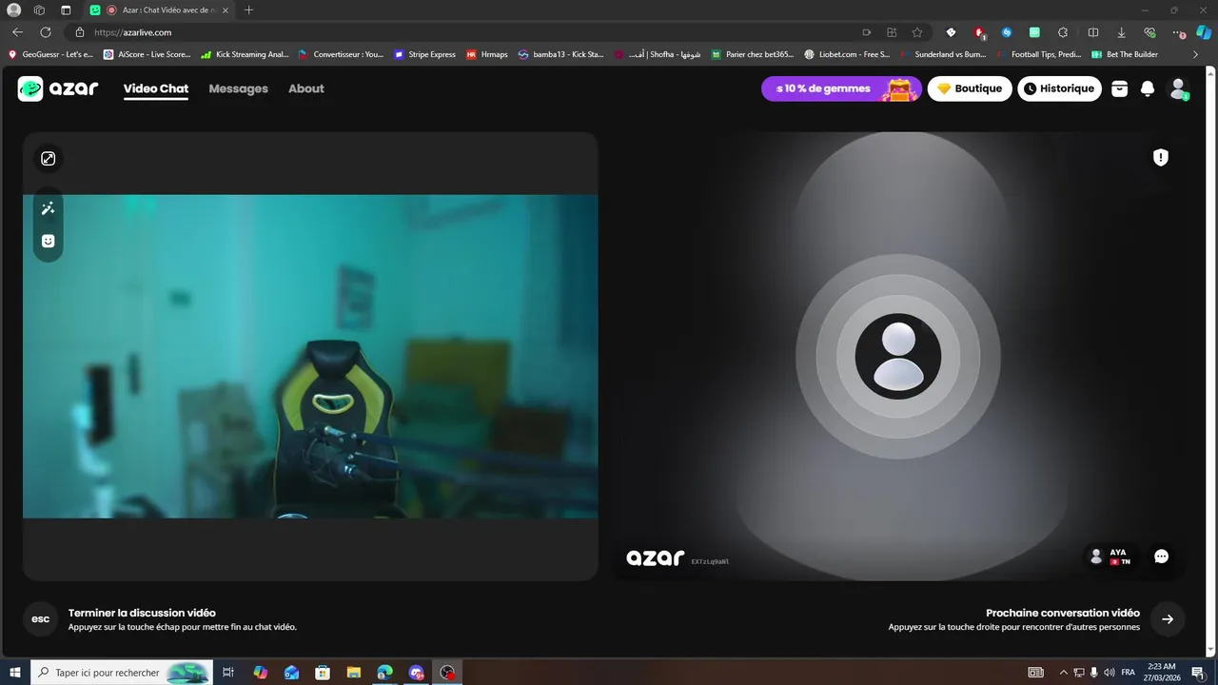
Task: Open the notifications bell
Action: point(1148,88)
